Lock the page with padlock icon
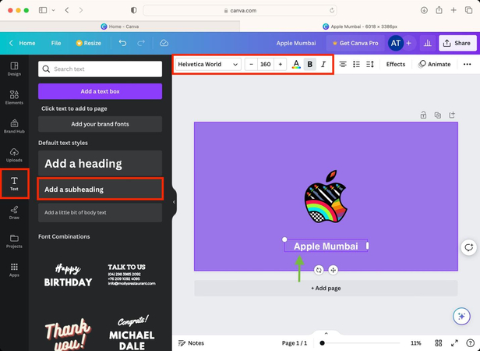 pos(423,115)
